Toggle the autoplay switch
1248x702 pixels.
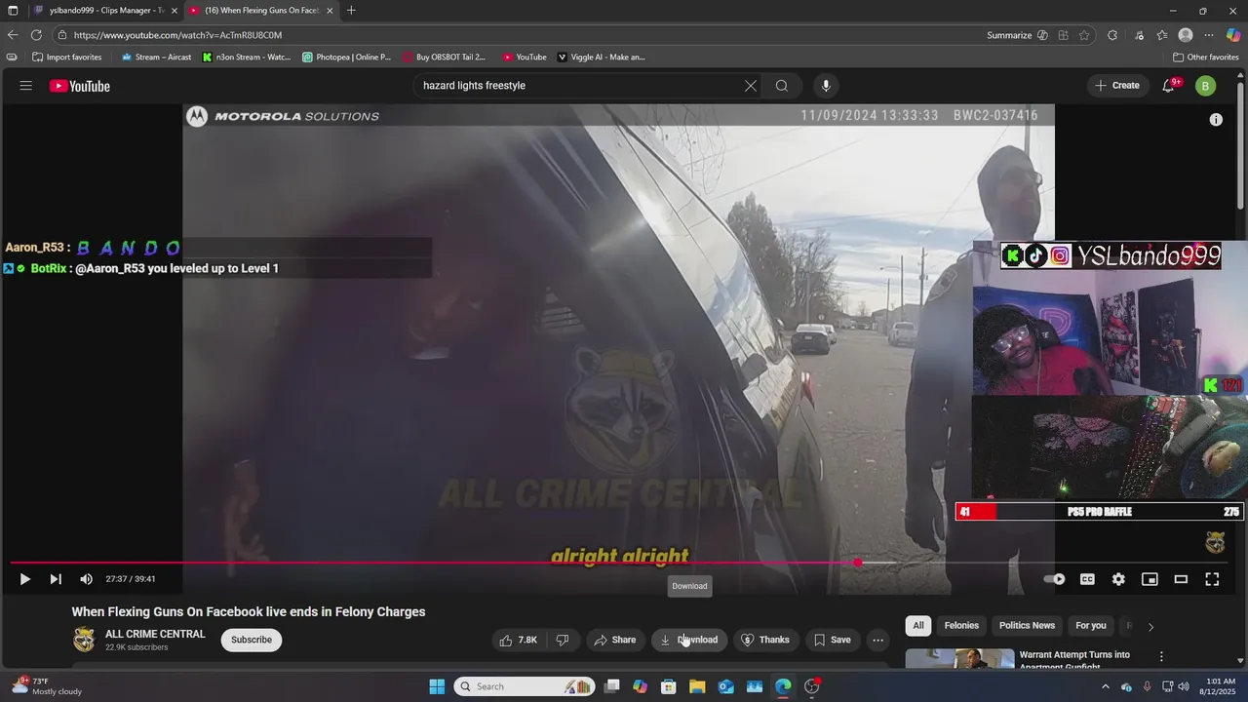[x=1055, y=579]
